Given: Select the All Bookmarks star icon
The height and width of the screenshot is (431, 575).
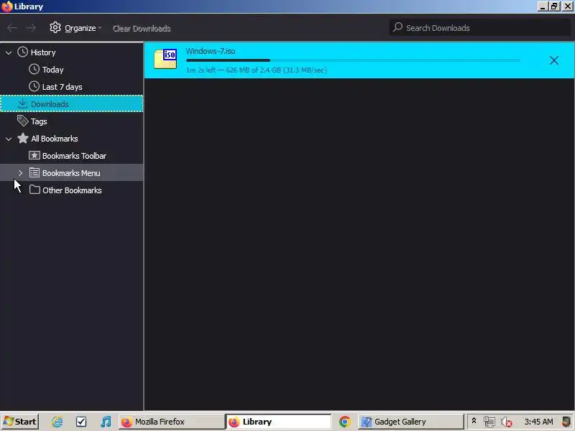Looking at the screenshot, I should [x=23, y=138].
